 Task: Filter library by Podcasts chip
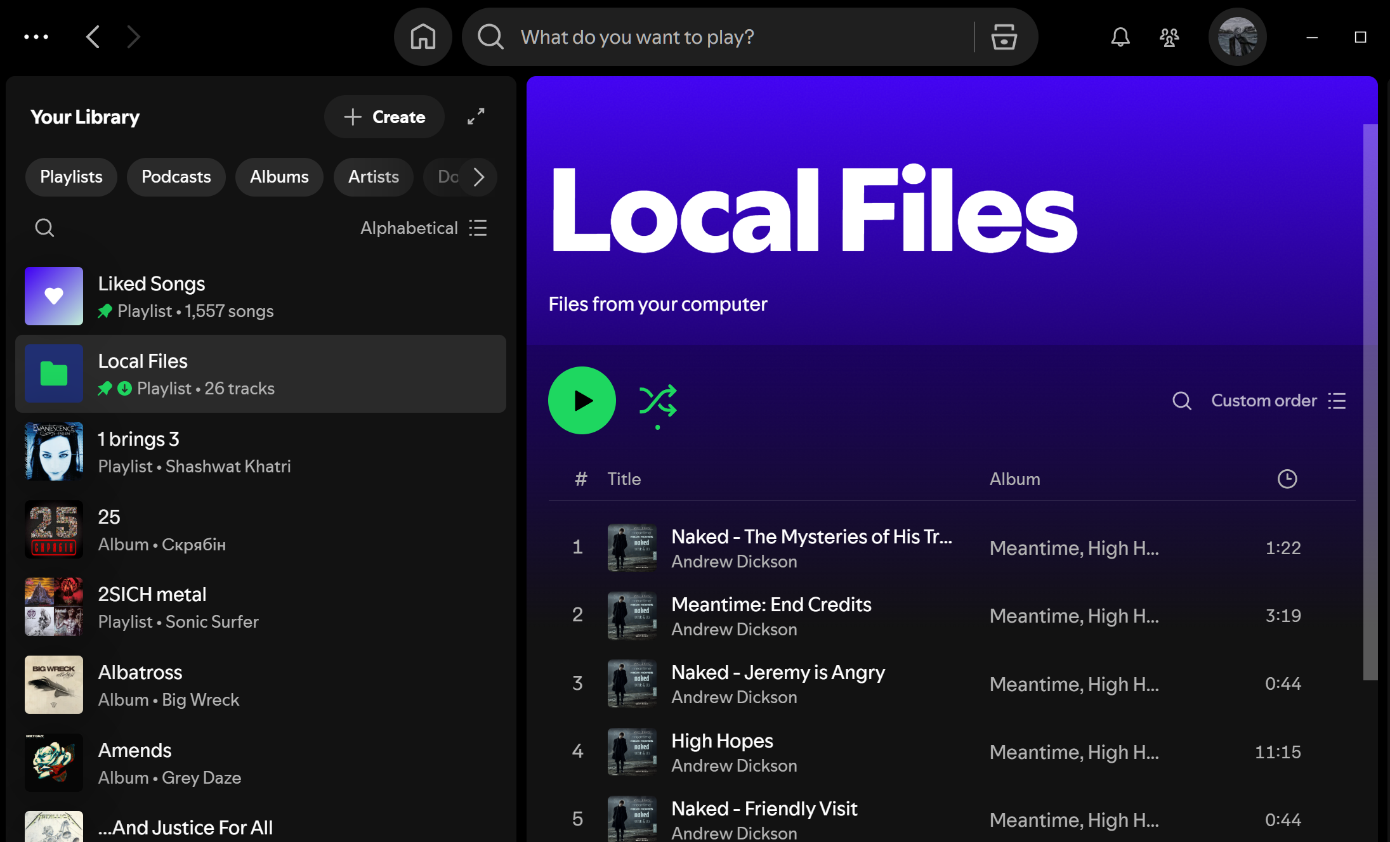click(176, 177)
